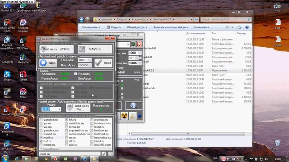
Task: Click the Add accs button icon
Action: (43, 49)
